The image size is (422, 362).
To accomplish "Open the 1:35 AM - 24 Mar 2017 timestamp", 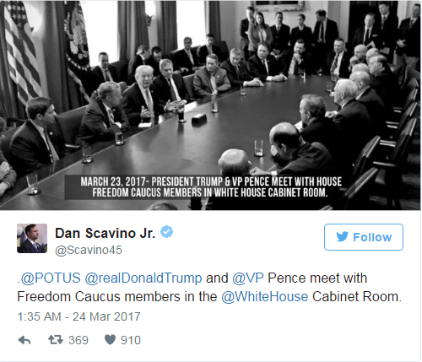I will click(x=78, y=316).
